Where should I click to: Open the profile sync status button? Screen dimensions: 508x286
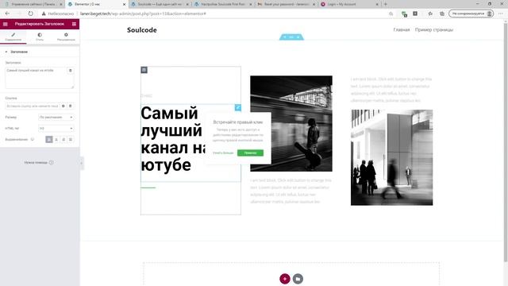pos(471,14)
